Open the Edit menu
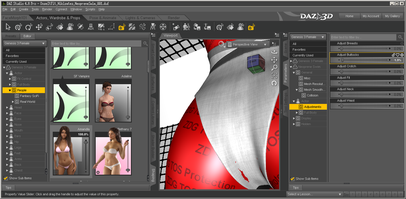 click(13, 9)
